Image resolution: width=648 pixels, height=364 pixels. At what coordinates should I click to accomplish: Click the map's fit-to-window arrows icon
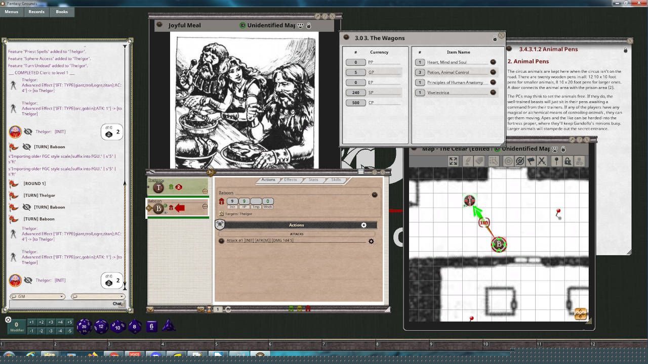point(453,161)
